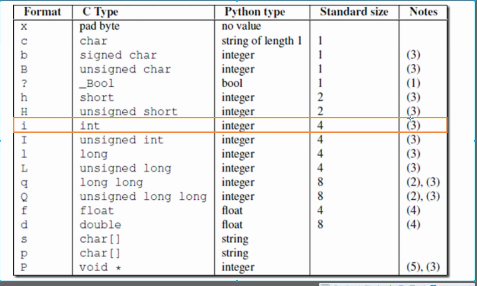The width and height of the screenshot is (477, 286).
Task: Click the 'Notes' column header
Action: [x=423, y=12]
